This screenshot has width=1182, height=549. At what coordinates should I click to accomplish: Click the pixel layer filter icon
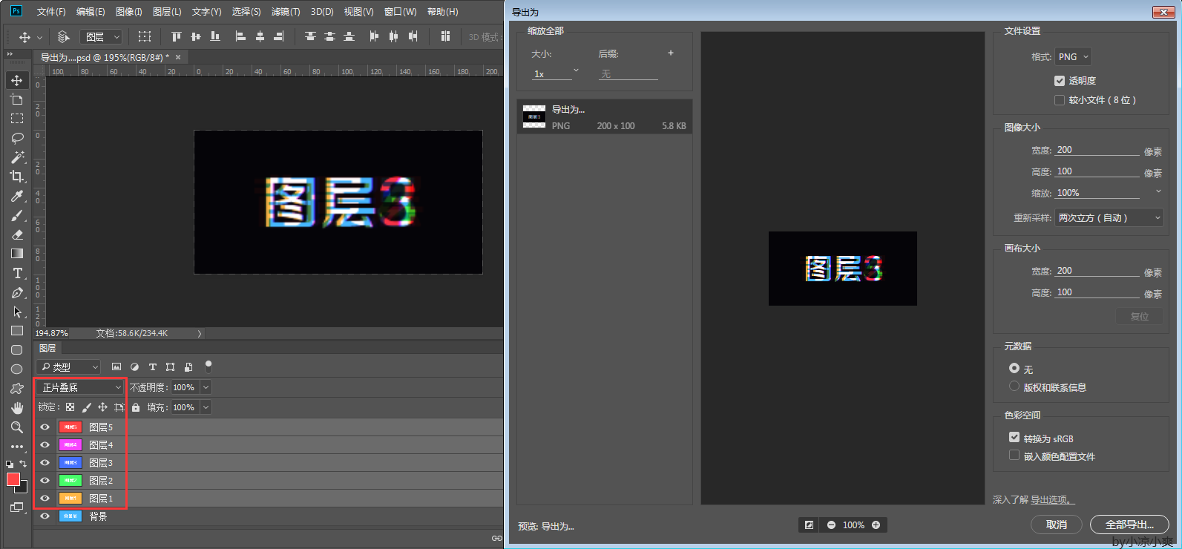pos(116,366)
